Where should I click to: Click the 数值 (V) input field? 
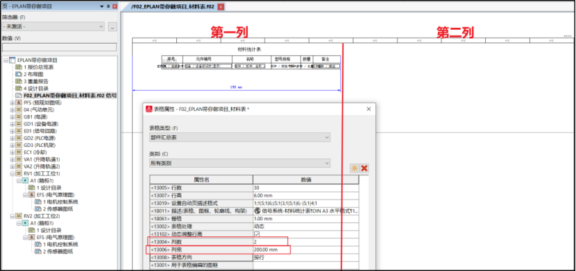(59, 47)
